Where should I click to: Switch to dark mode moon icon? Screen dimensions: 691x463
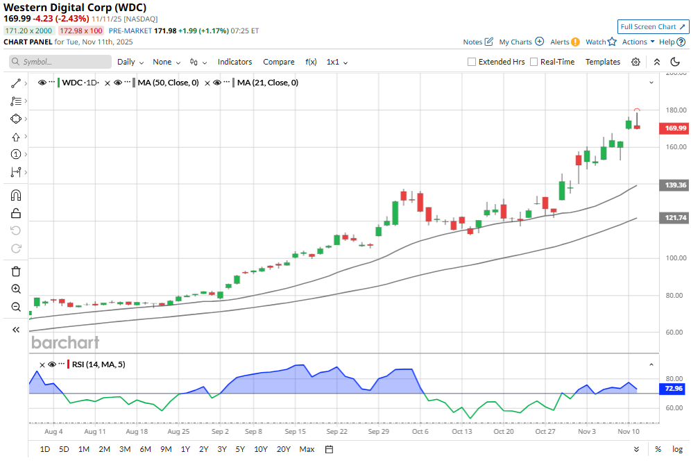point(674,62)
